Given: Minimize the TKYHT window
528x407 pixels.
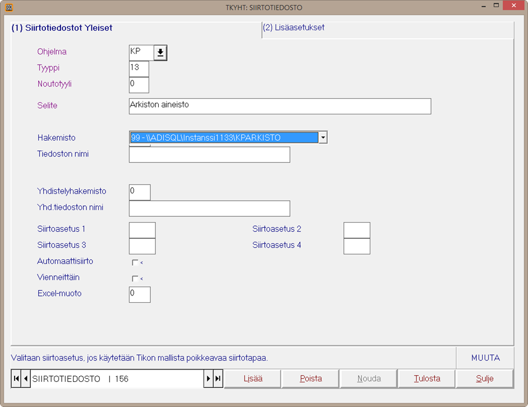Looking at the screenshot, I should [484, 6].
